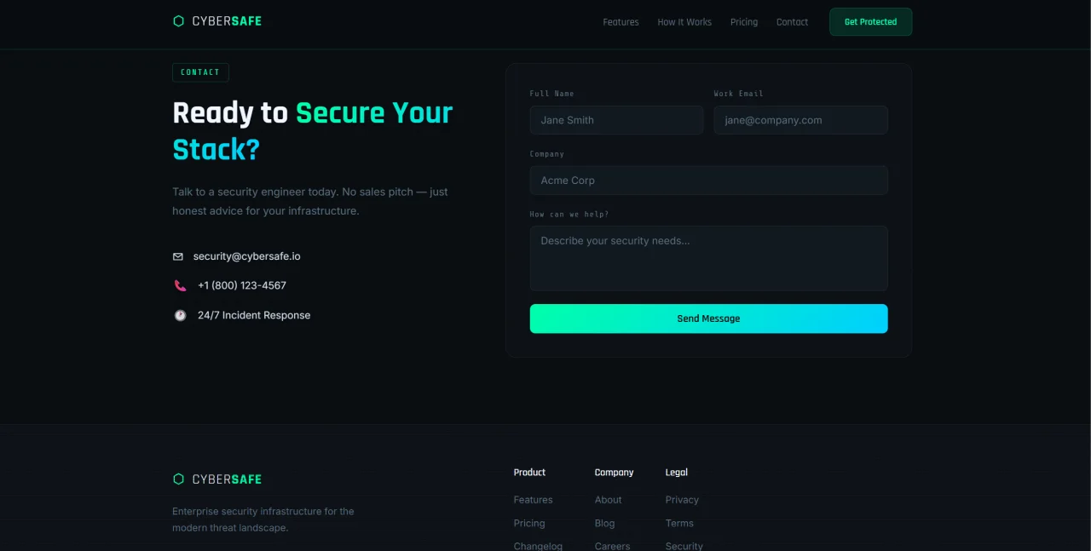Open Features in the top navigation
Screen dimensions: 1091x551
tap(621, 22)
